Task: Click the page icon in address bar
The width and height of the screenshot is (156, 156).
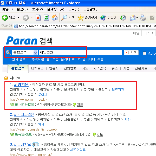Action: pyautogui.click(x=16, y=26)
